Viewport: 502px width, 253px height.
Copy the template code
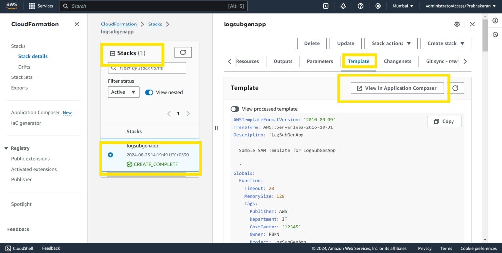coord(444,121)
